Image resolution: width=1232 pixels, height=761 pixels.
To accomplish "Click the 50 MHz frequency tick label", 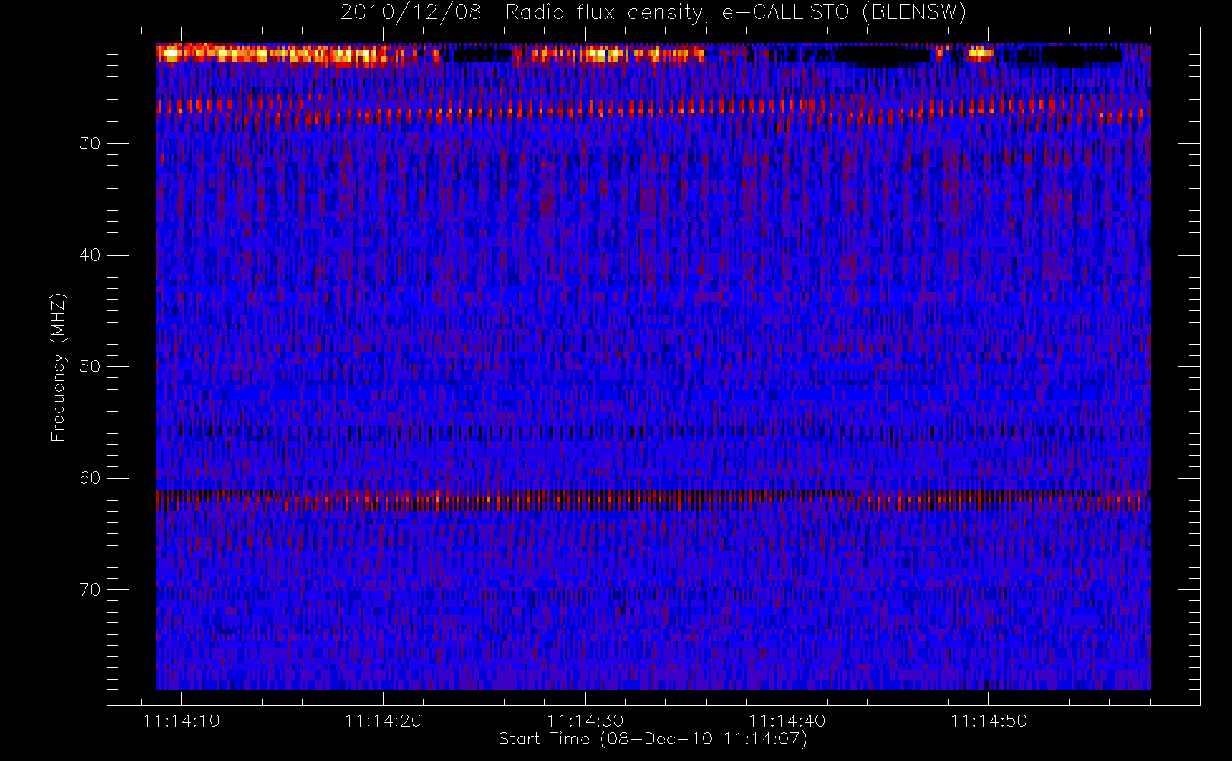I will 90,366.
